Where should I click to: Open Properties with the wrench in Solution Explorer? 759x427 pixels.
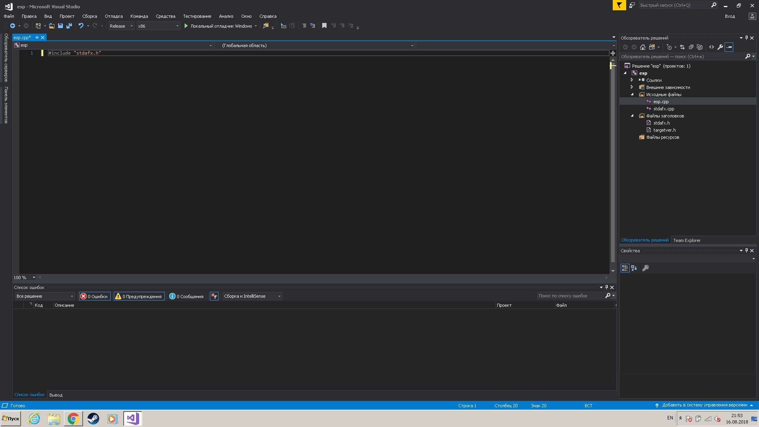pyautogui.click(x=720, y=47)
